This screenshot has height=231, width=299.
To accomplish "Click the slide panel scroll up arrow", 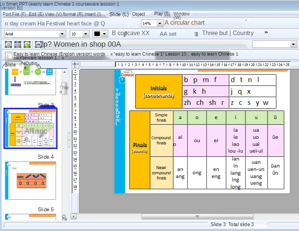I will pos(65,72).
